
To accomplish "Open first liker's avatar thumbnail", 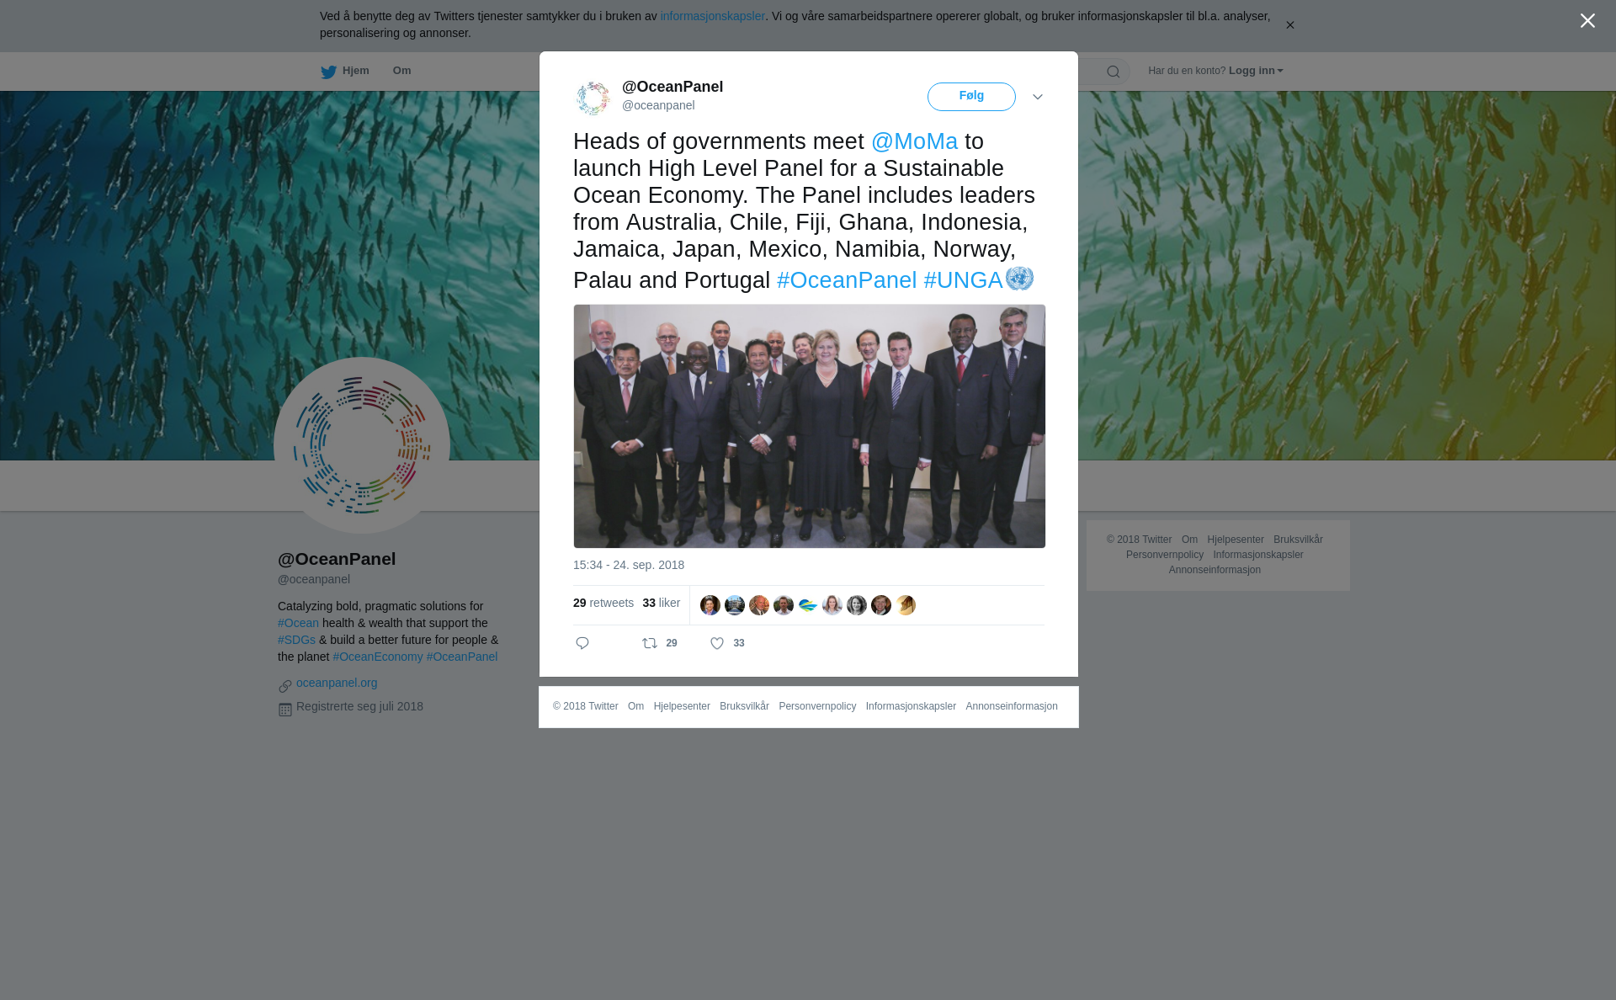I will tap(710, 605).
